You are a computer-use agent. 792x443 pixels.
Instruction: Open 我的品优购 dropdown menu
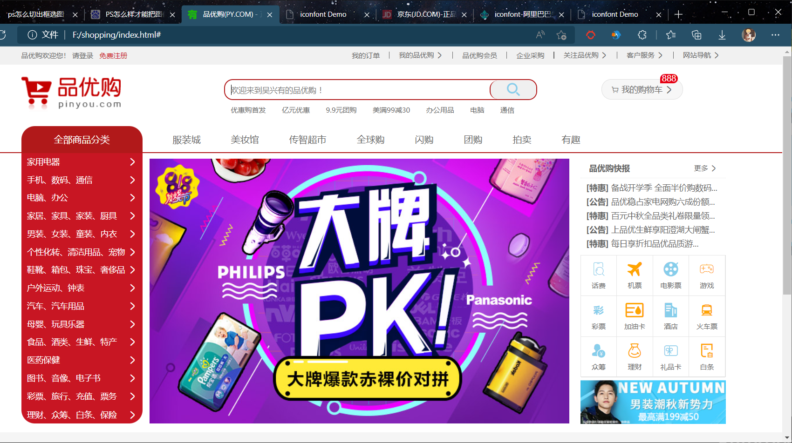(x=420, y=55)
